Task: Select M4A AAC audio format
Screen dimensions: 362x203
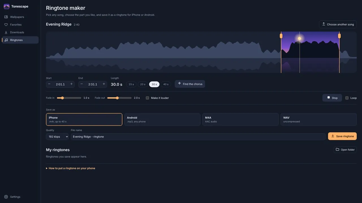Action: (x=240, y=120)
